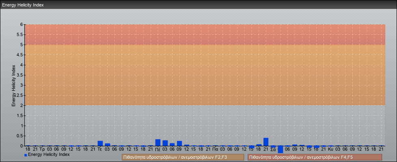
Task: Select the F4,F5 waterspout probability label
Action: pos(315,157)
